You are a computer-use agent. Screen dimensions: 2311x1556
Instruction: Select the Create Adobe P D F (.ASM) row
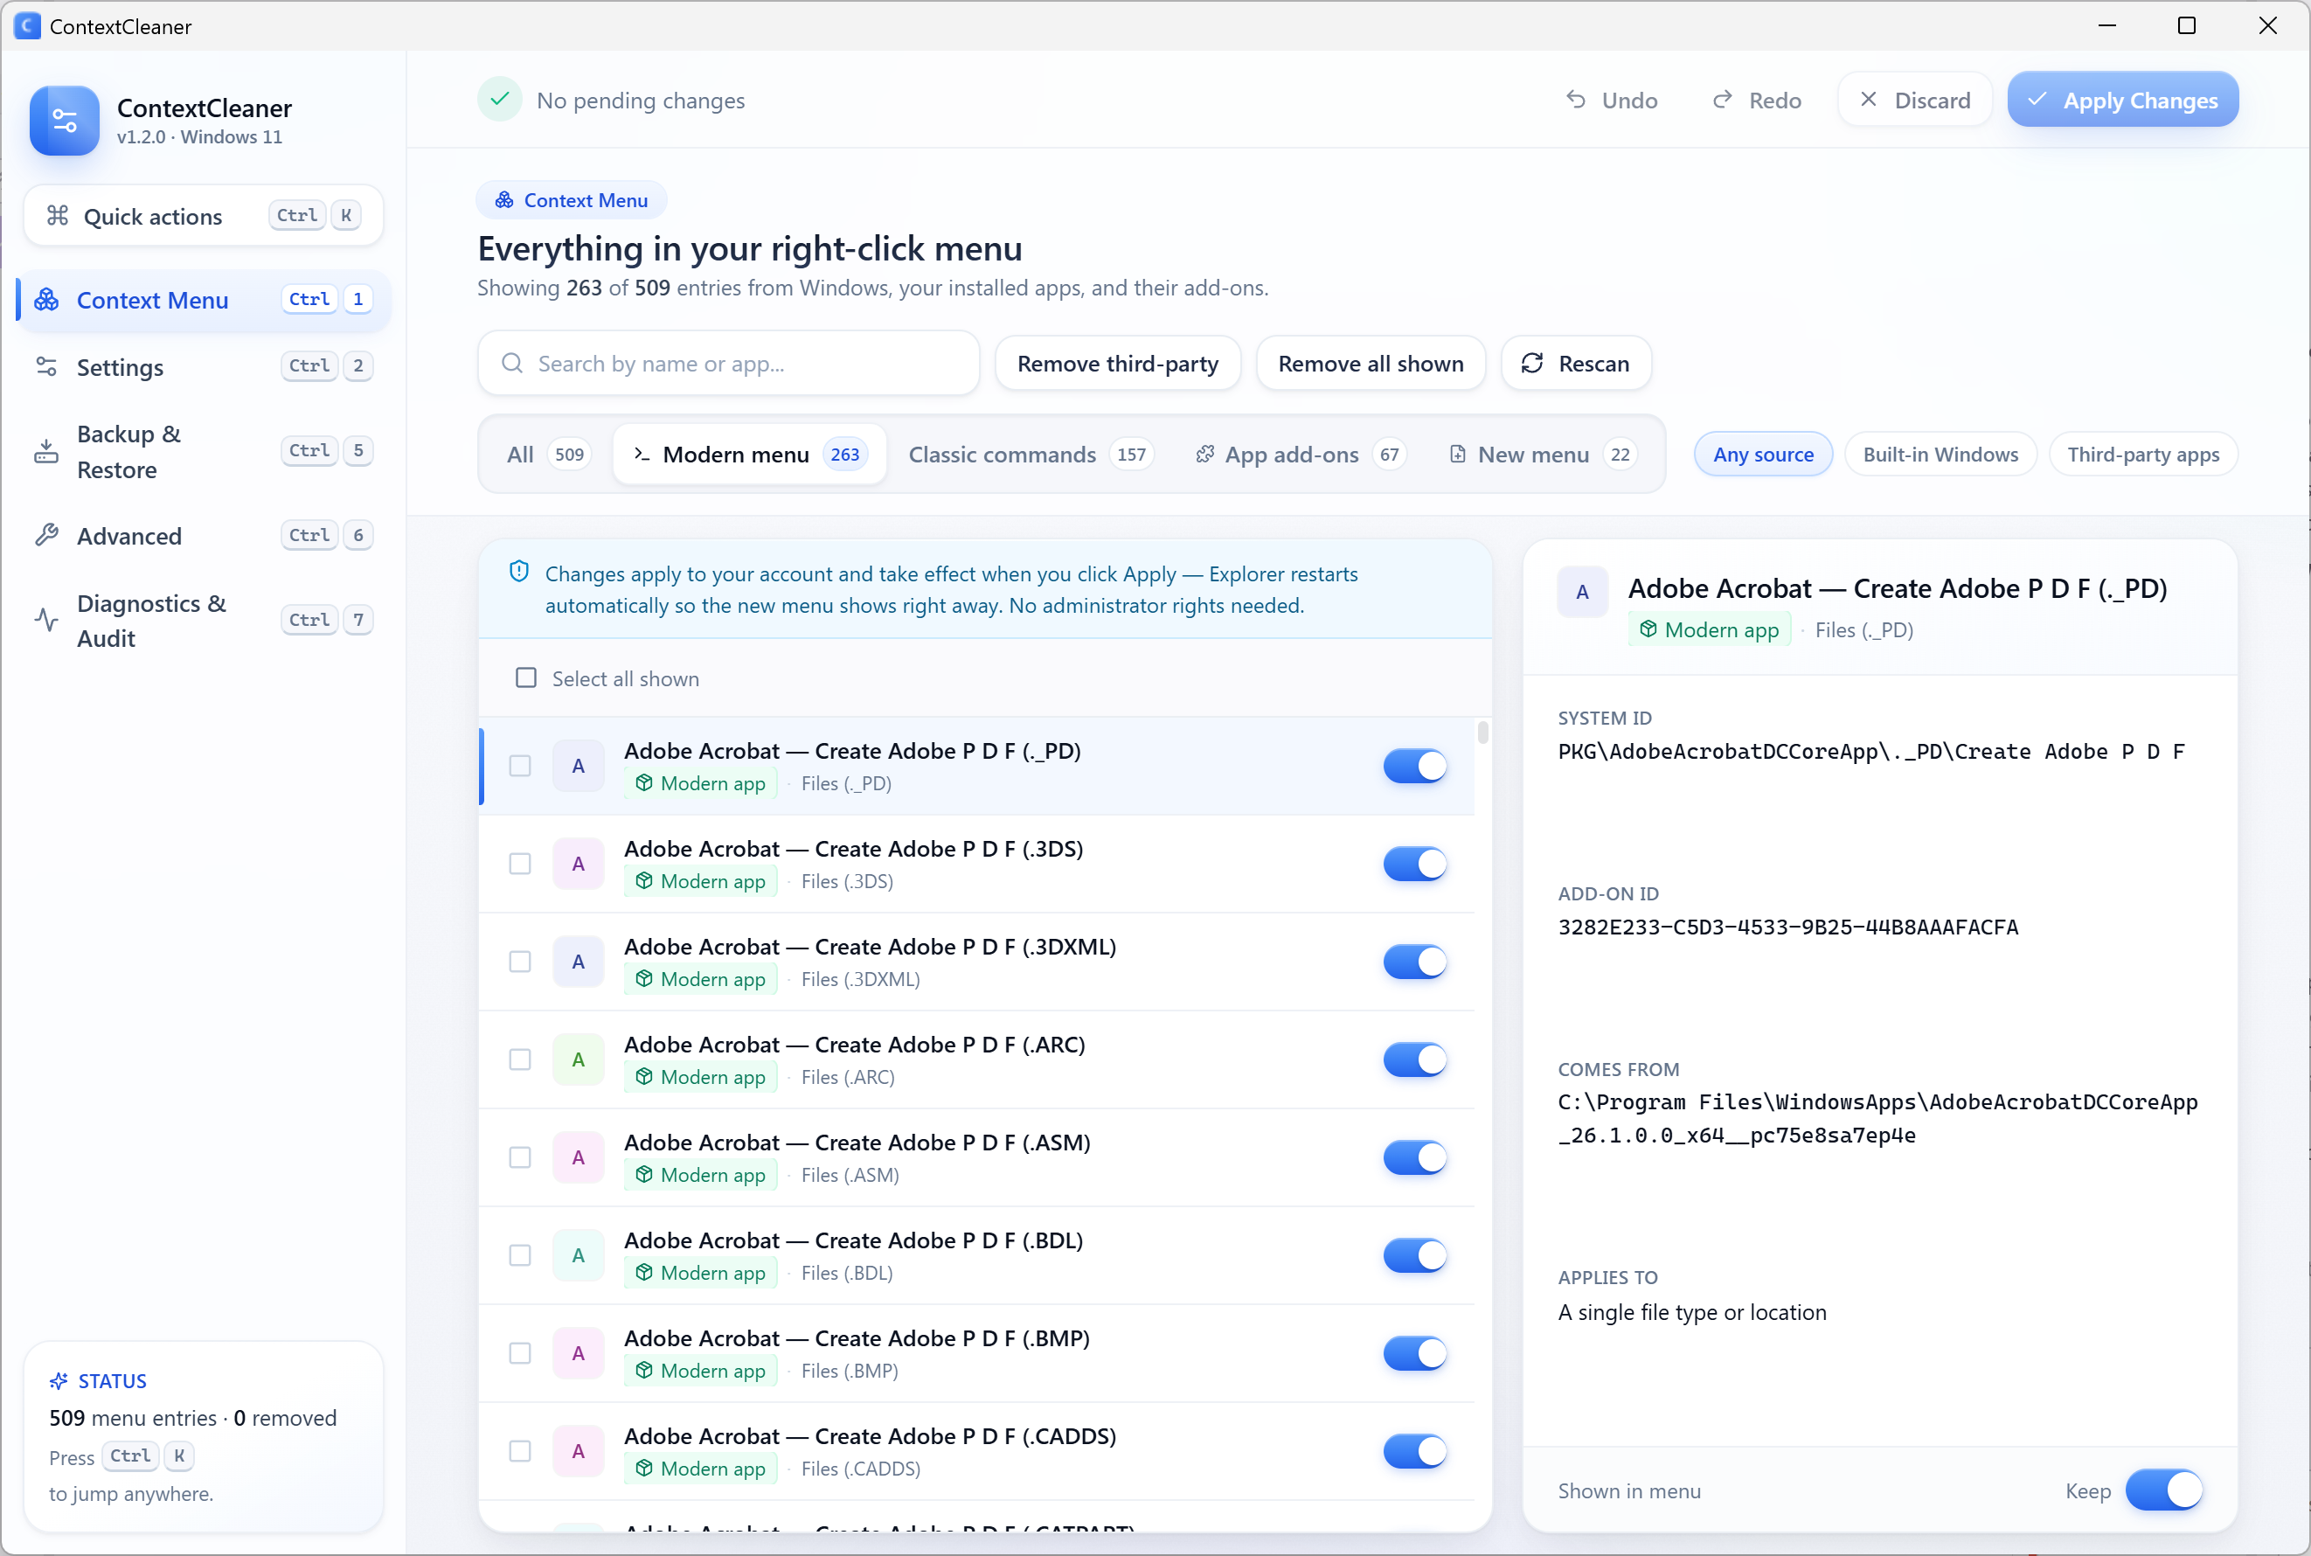click(x=976, y=1157)
